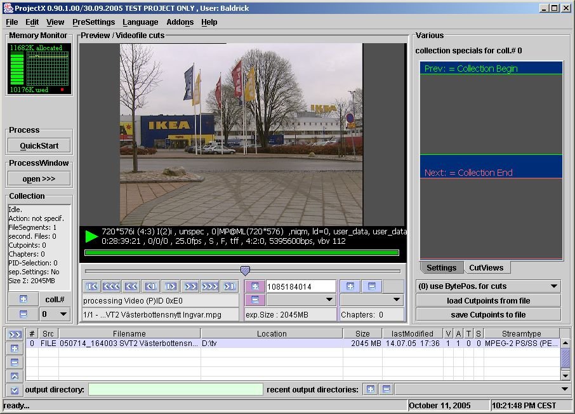Add cutpoint with the pink plus button
Screen dimensions: 575x414
click(255, 286)
